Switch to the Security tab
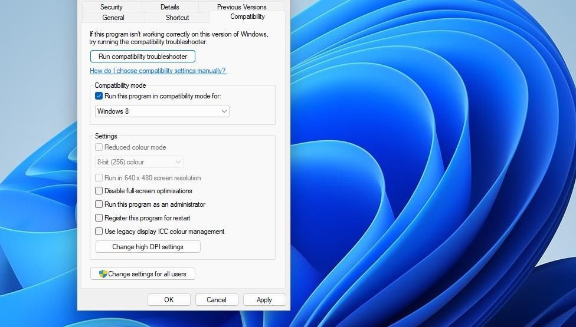 112,6
